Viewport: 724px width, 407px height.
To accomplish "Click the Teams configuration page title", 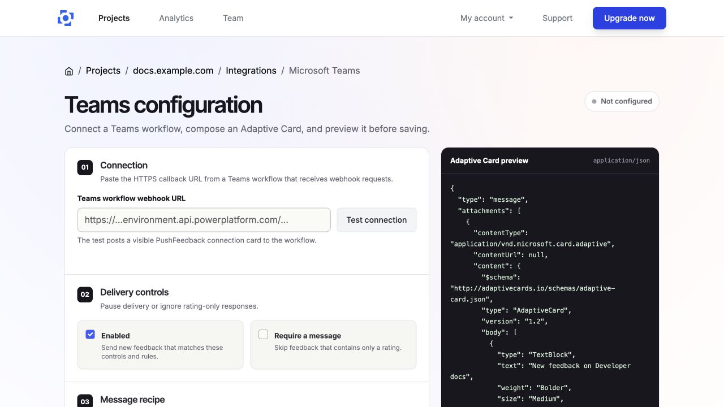I will (163, 105).
